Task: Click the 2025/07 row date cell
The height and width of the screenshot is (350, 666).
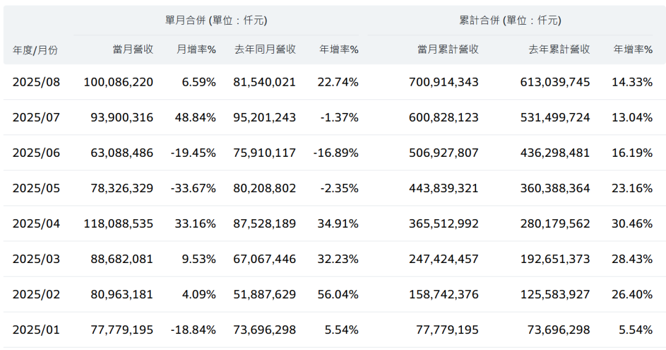Action: point(36,117)
